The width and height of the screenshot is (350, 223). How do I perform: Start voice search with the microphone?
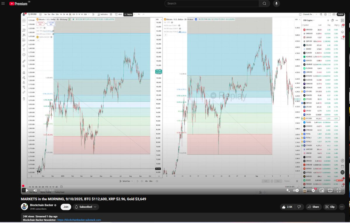(276, 3)
